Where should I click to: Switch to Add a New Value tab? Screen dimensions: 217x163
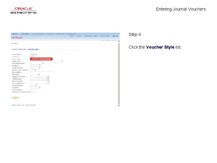click(33, 49)
